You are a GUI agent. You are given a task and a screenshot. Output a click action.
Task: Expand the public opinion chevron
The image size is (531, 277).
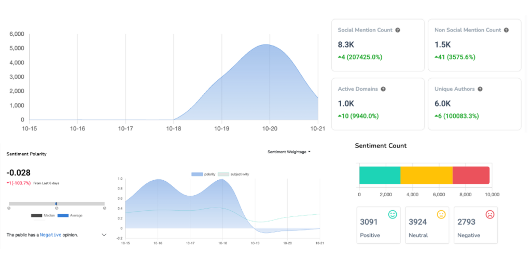point(104,235)
